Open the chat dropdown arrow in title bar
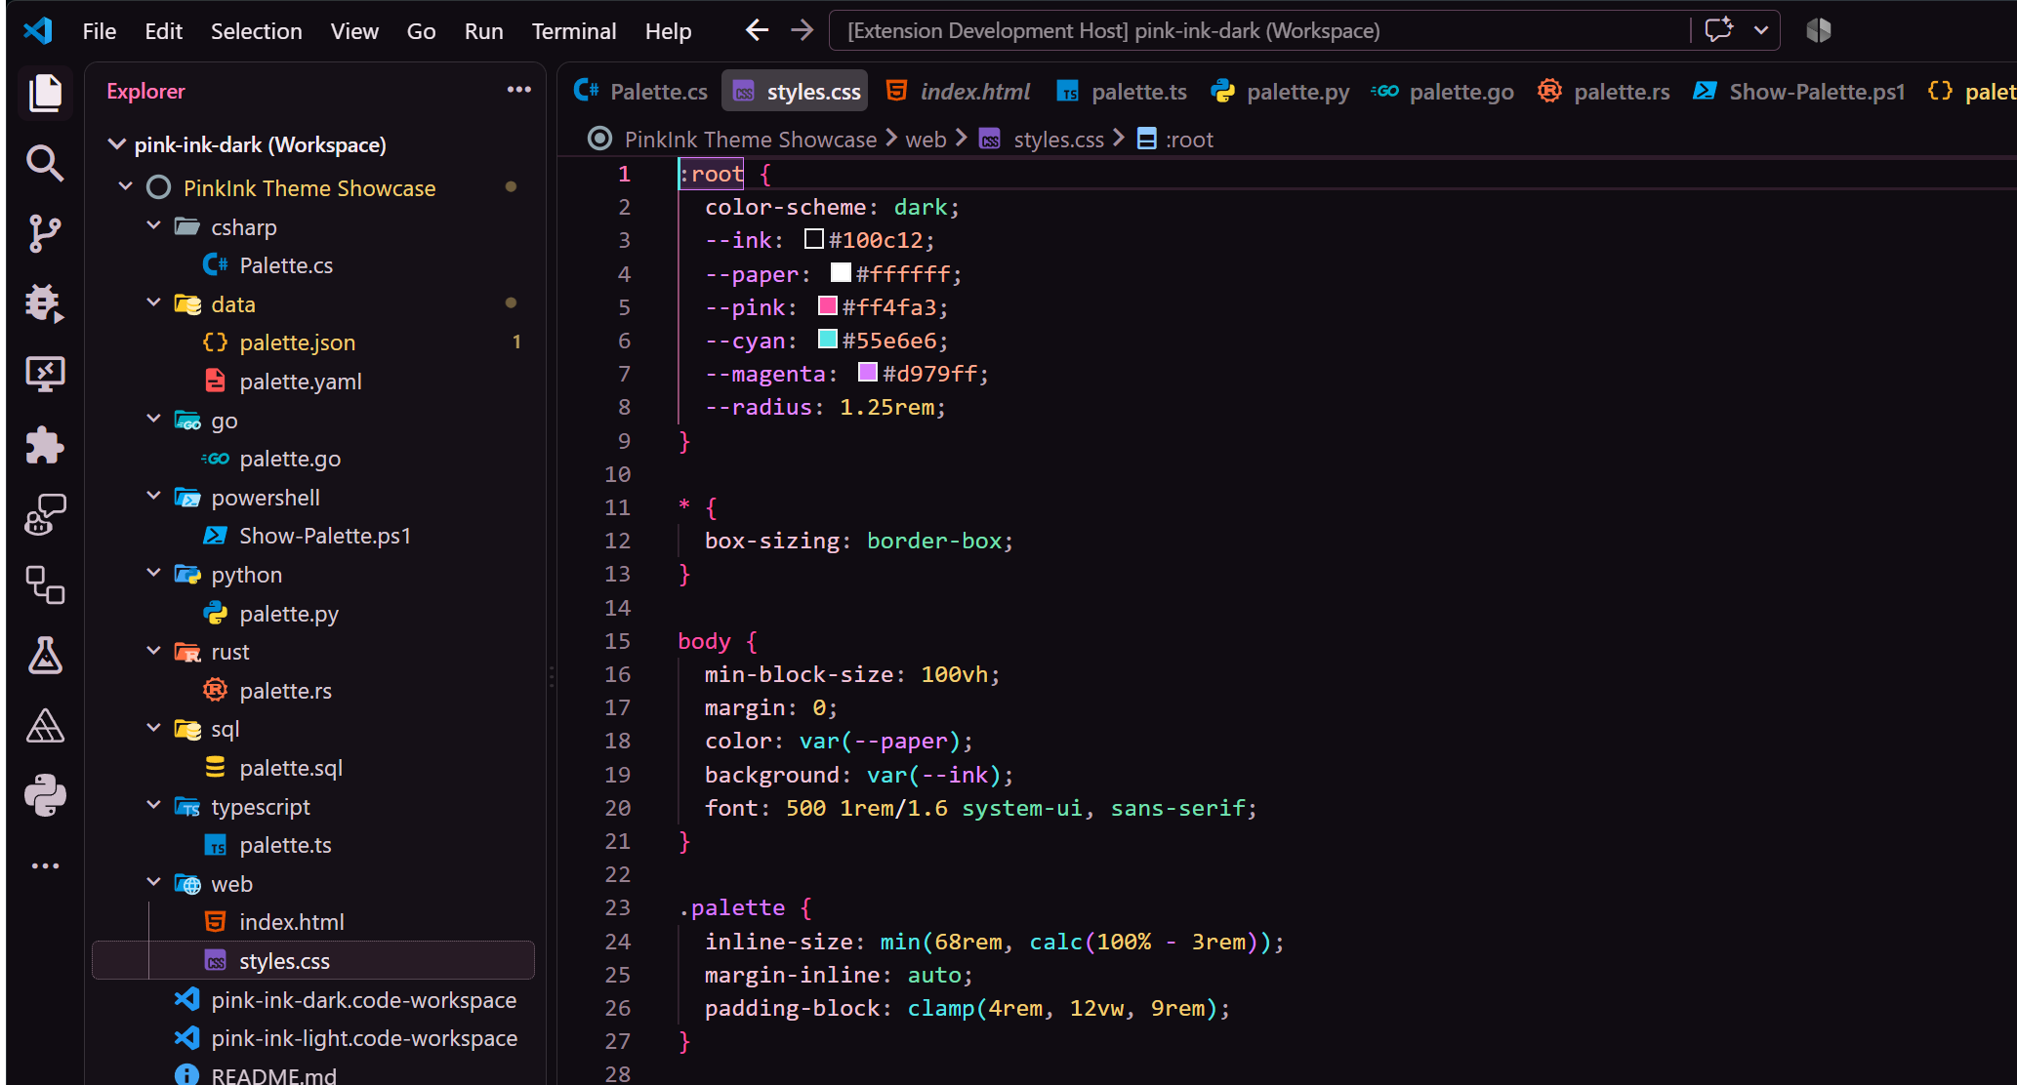The width and height of the screenshot is (2017, 1085). pos(1761,30)
